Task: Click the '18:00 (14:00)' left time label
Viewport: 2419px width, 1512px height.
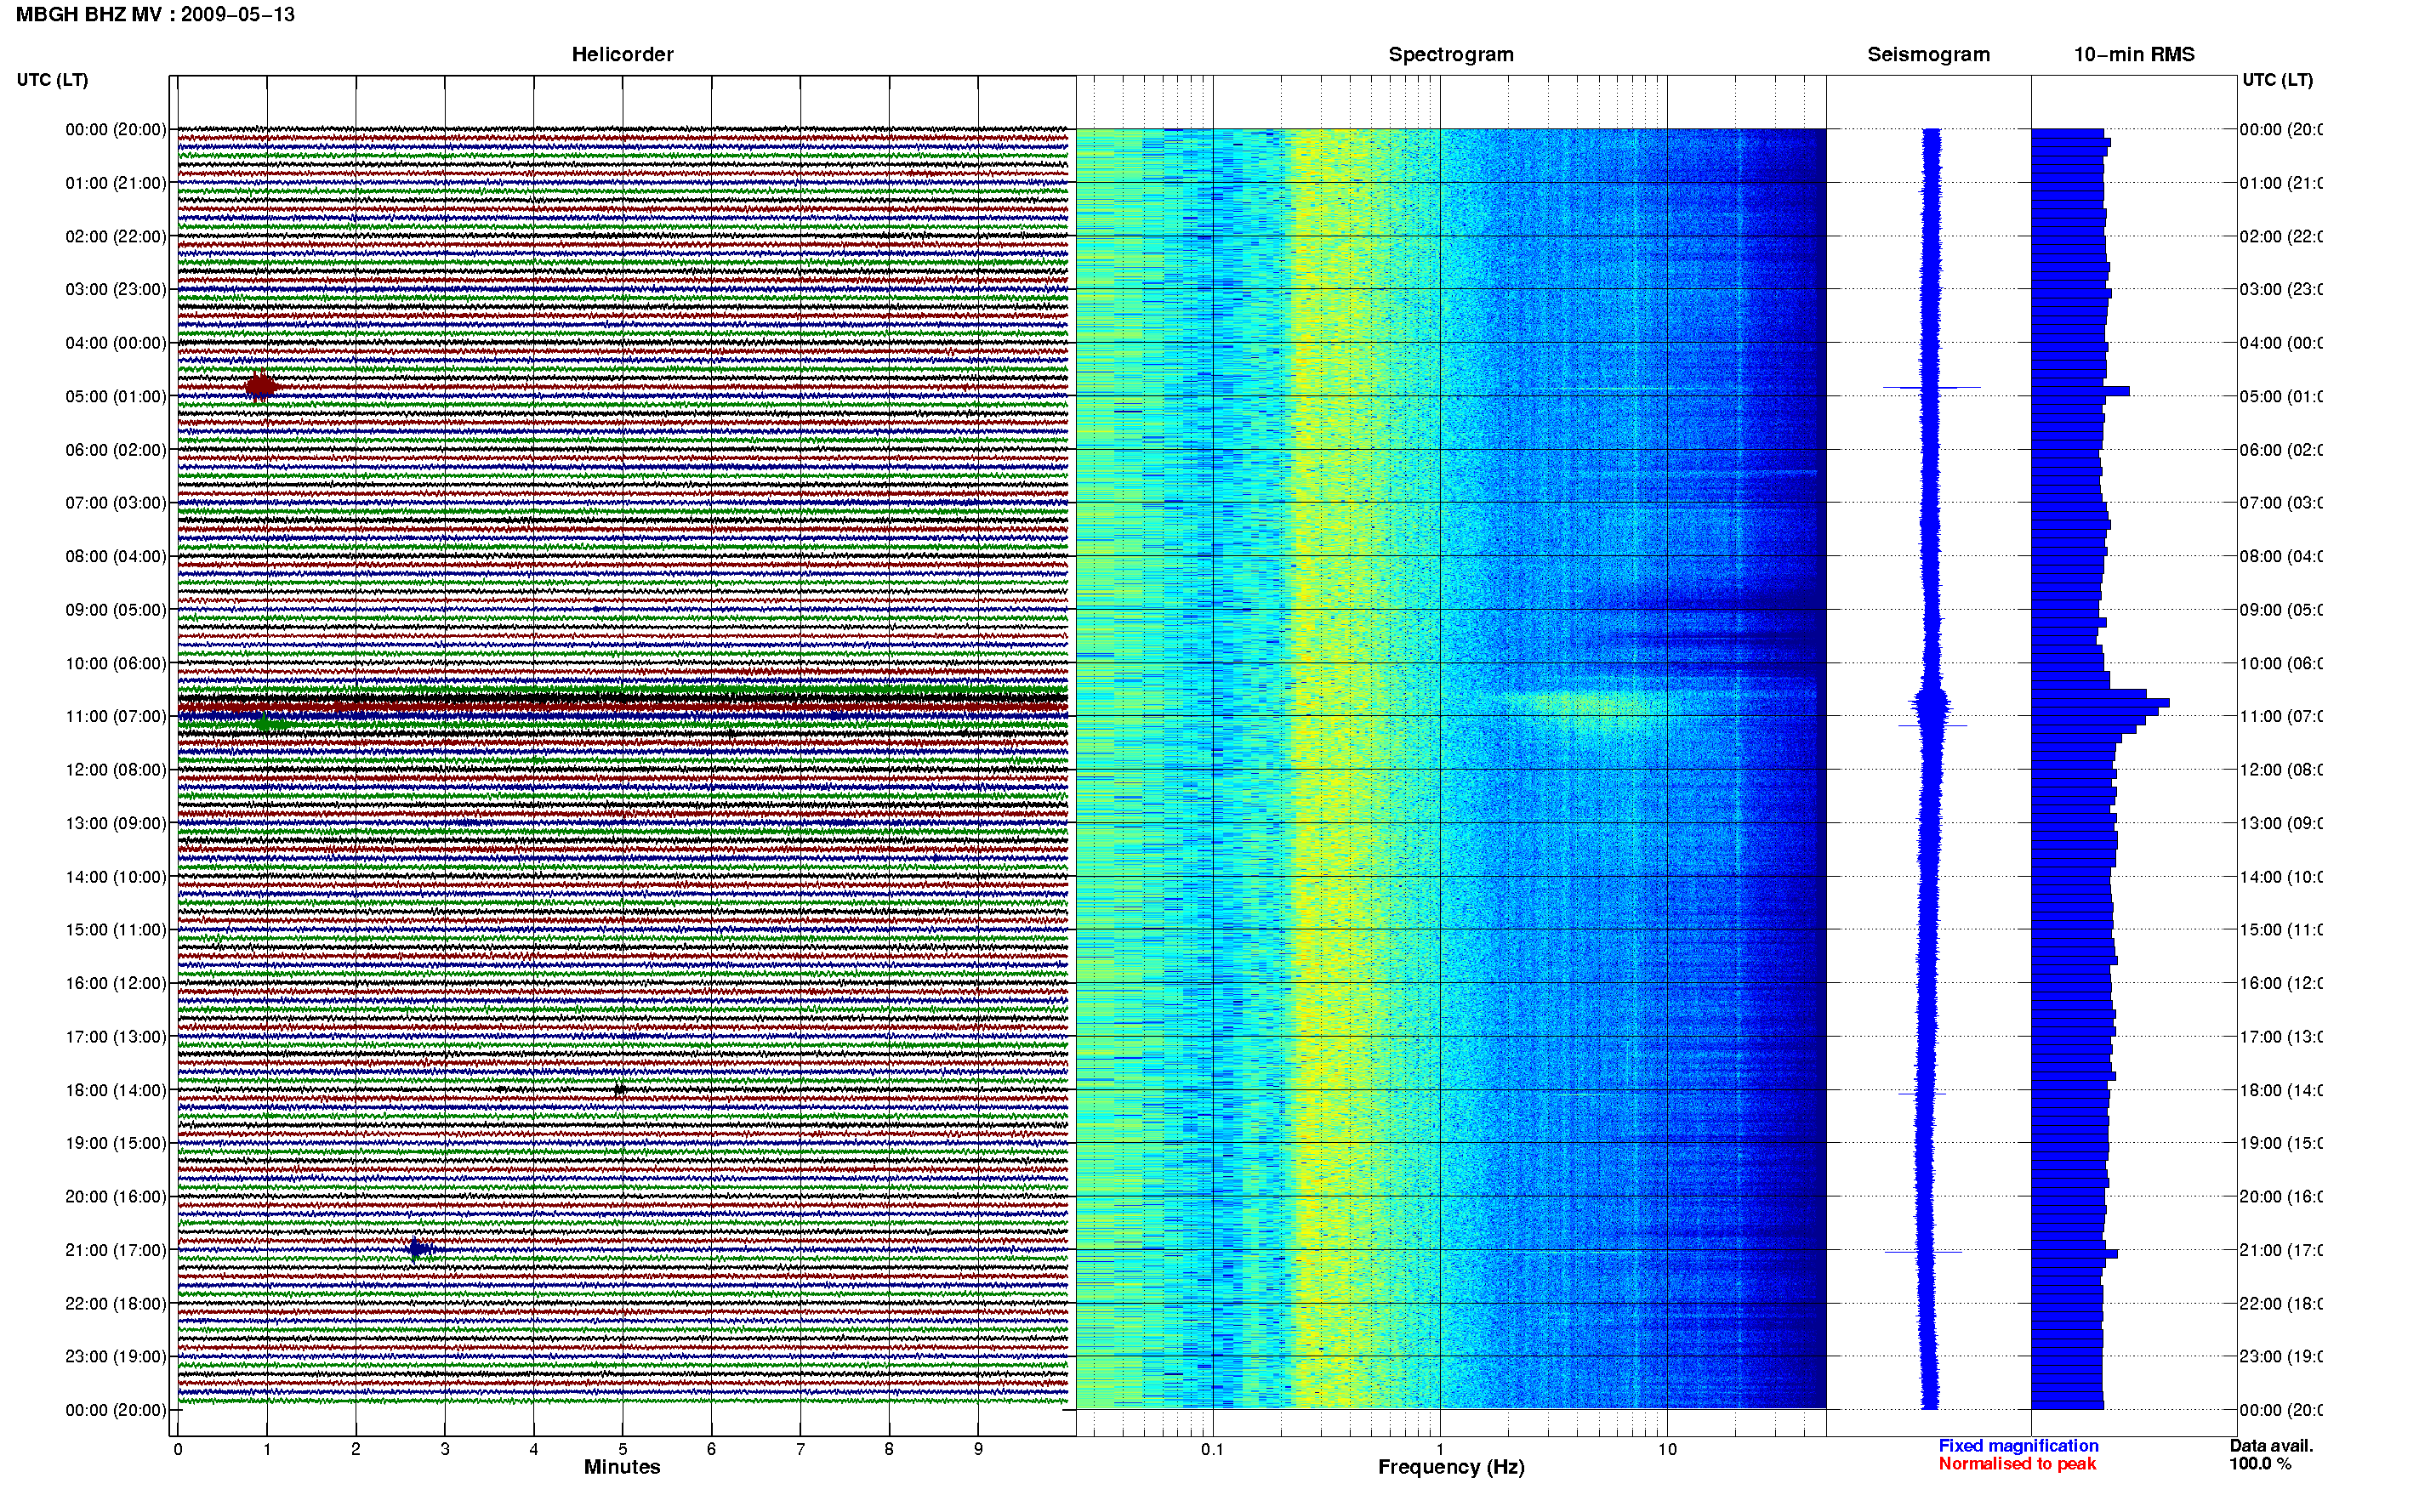Action: (x=116, y=1090)
